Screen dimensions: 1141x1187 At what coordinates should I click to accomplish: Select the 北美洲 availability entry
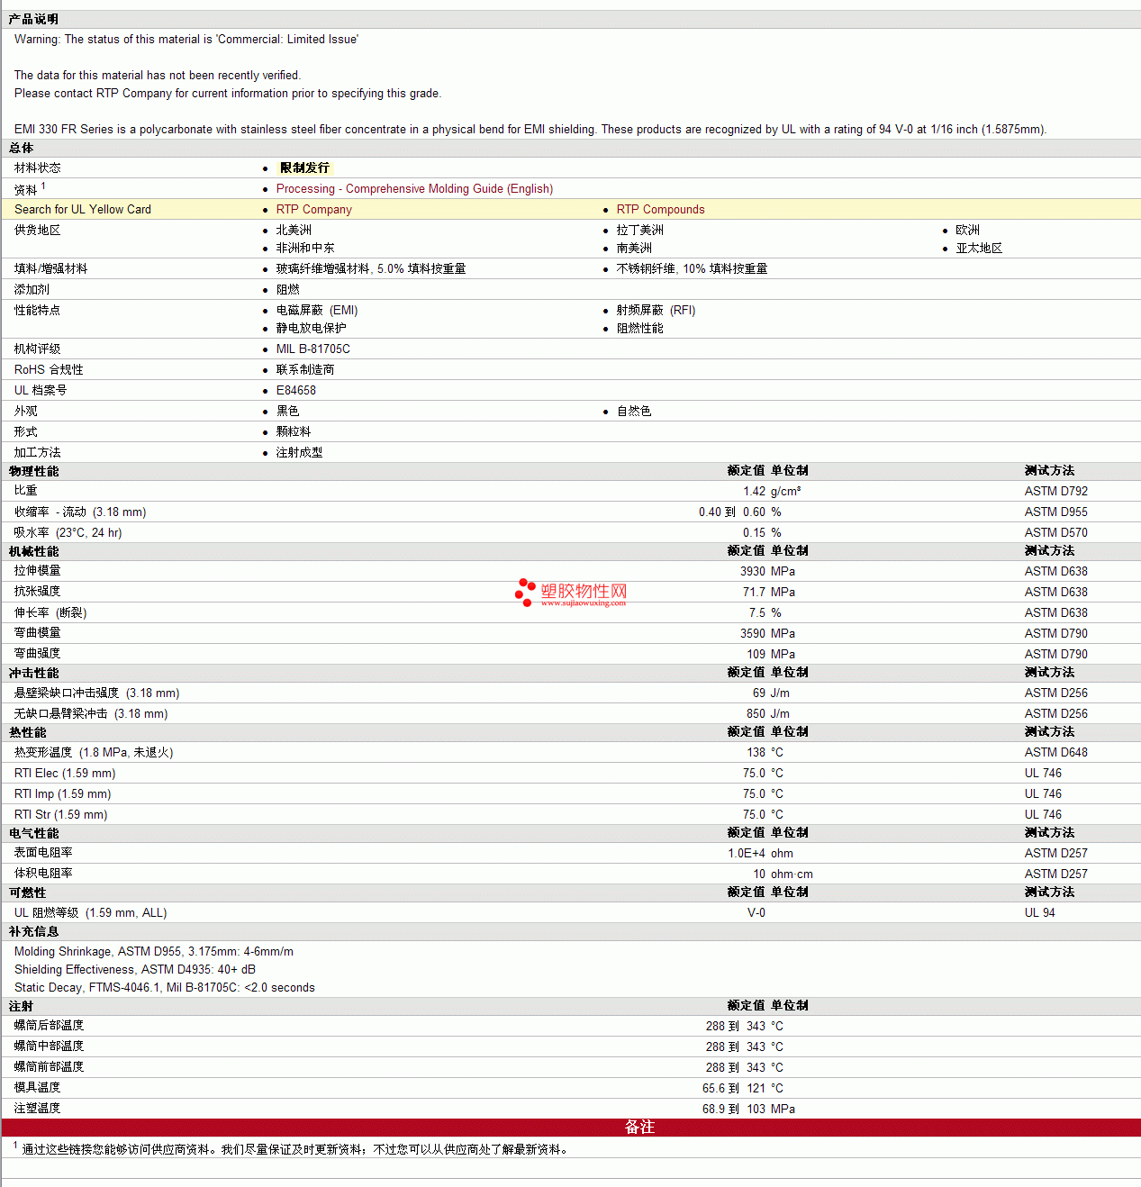[x=294, y=230]
